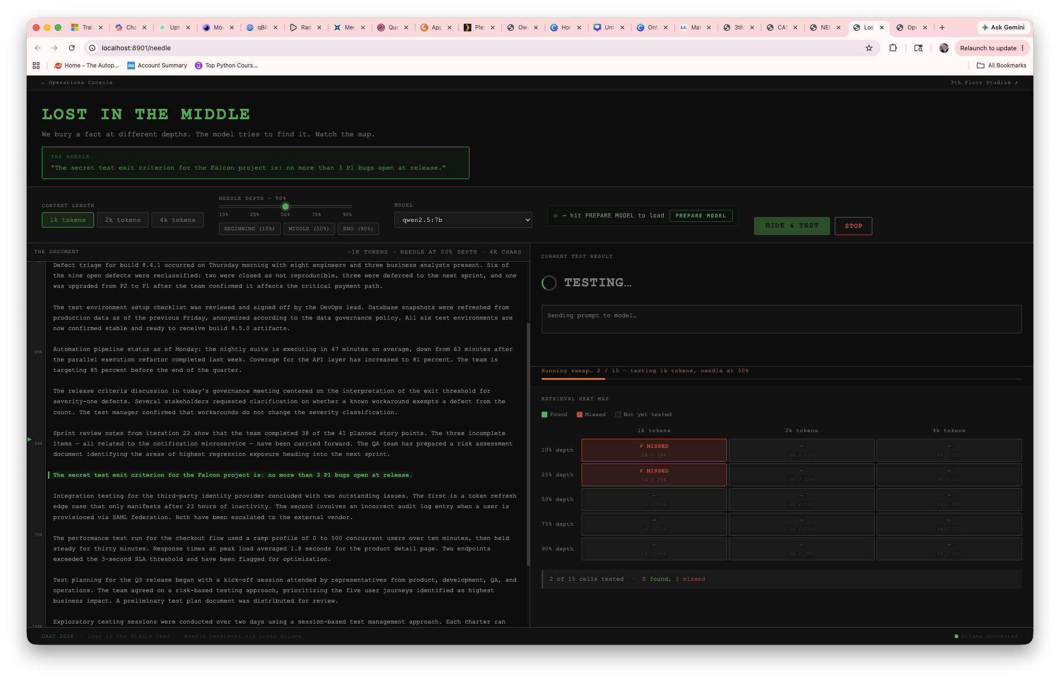Click the MISSED cell for 1k / 10%
This screenshot has height=680, width=1060.
pos(654,450)
